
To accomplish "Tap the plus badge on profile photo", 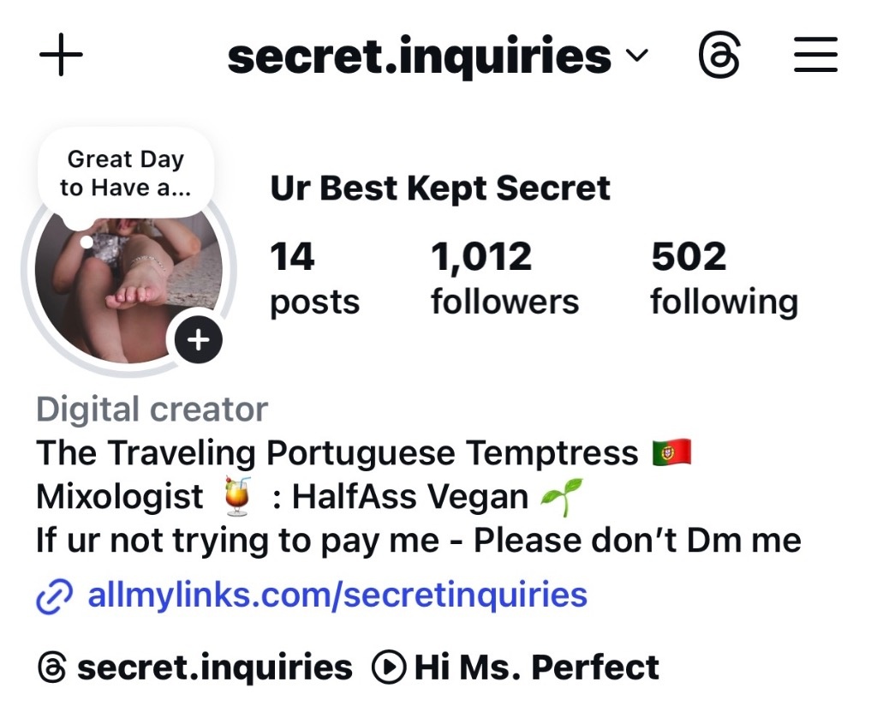I will [x=199, y=340].
